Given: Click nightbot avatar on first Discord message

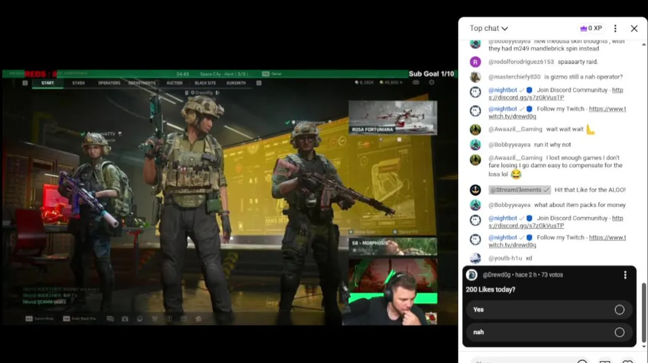Looking at the screenshot, I should coord(475,92).
